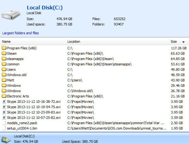The width and height of the screenshot is (189, 144).
Task: Select the Windows.old folder name
Action: point(17,75)
